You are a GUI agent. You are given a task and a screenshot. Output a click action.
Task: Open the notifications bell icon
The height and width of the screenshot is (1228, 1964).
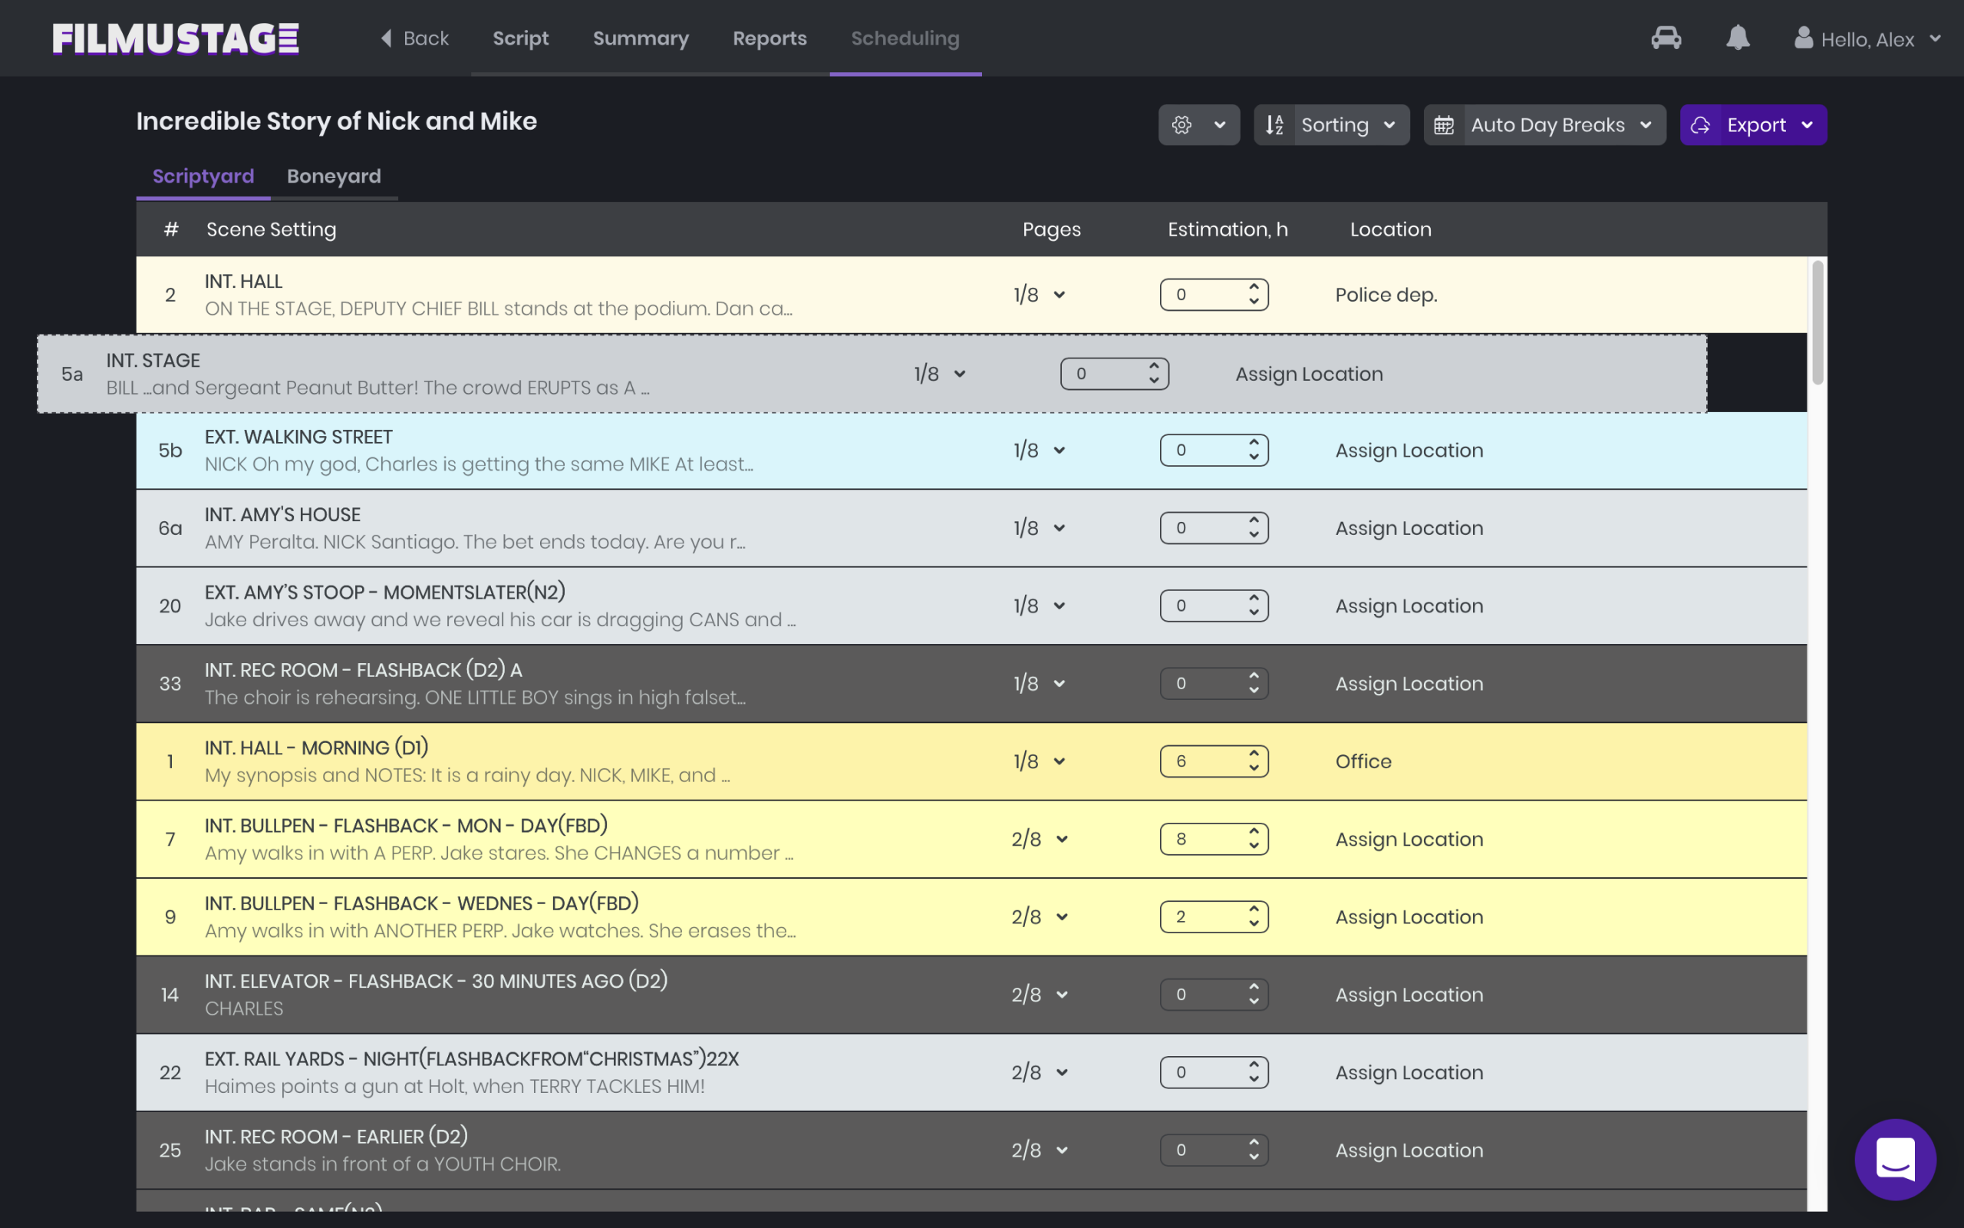(x=1737, y=38)
